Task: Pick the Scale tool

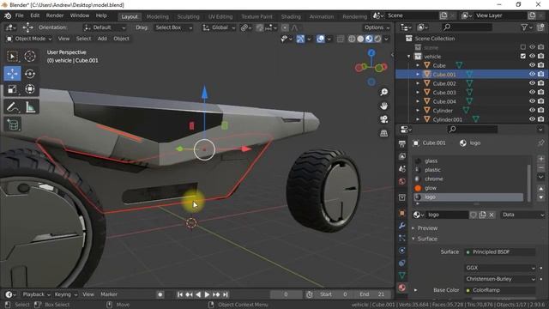Action: 12,89
